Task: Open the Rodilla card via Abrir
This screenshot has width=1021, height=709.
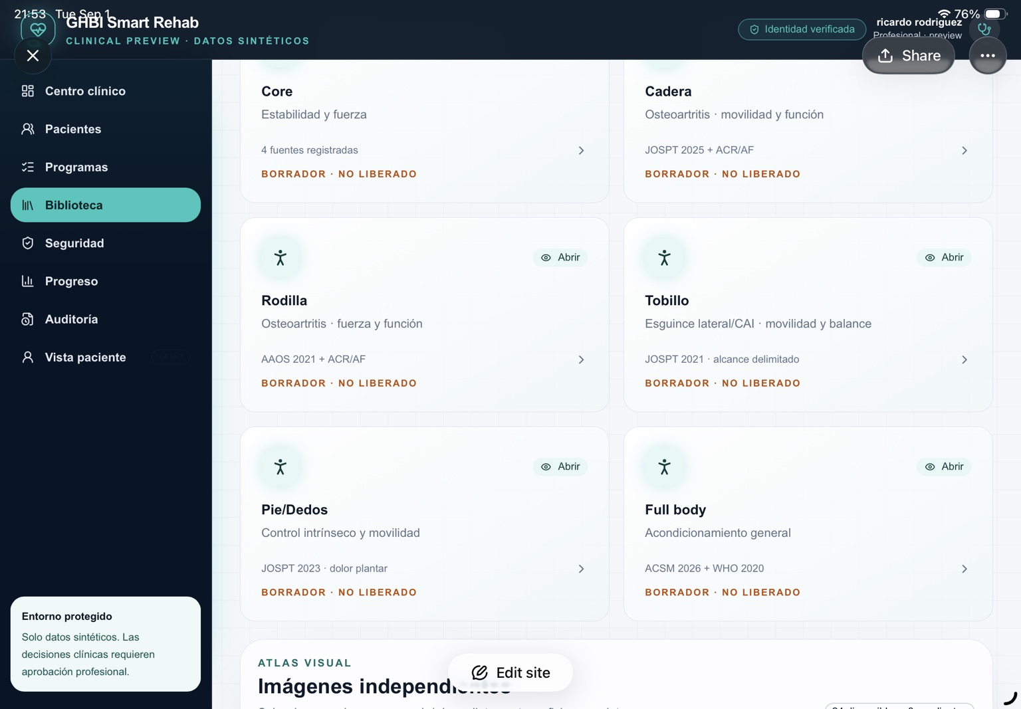Action: [x=560, y=257]
